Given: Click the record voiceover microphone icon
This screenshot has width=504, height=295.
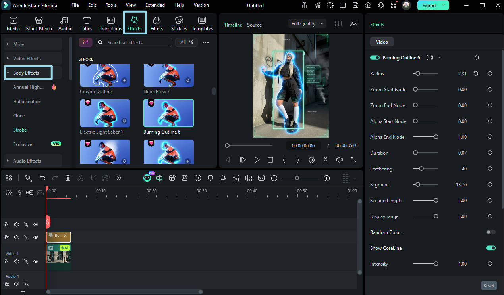Looking at the screenshot, I should coord(223,178).
